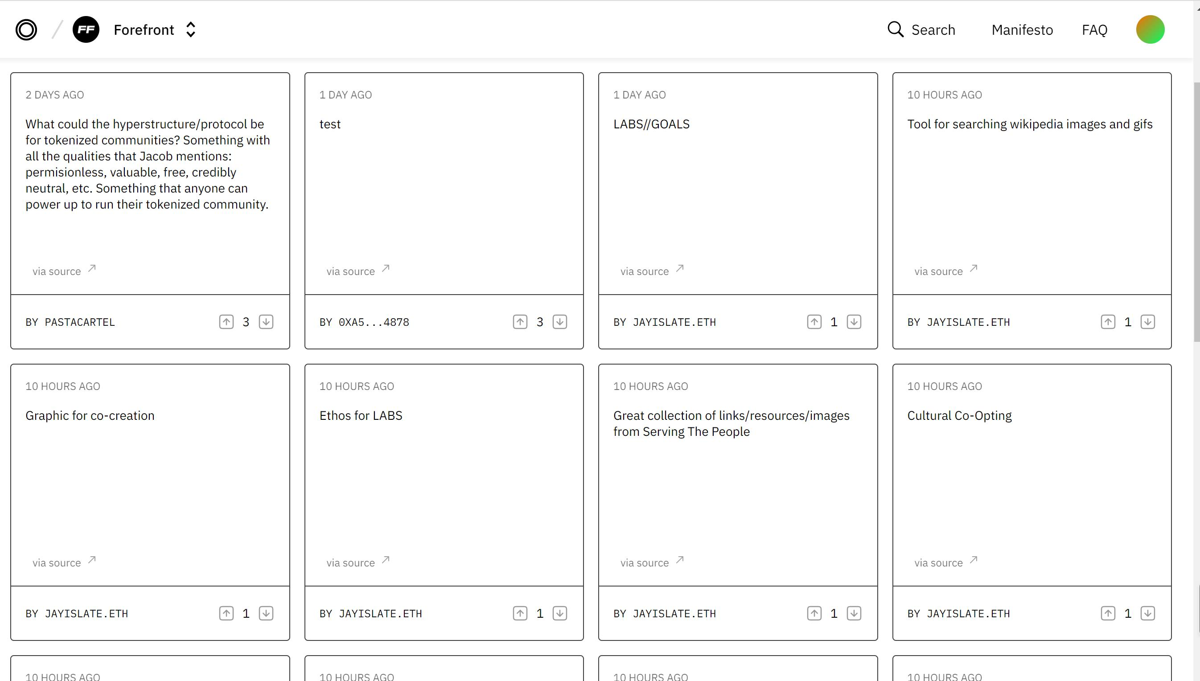The height and width of the screenshot is (681, 1200).
Task: Downvote the wikipedia images tool post
Action: click(1148, 322)
